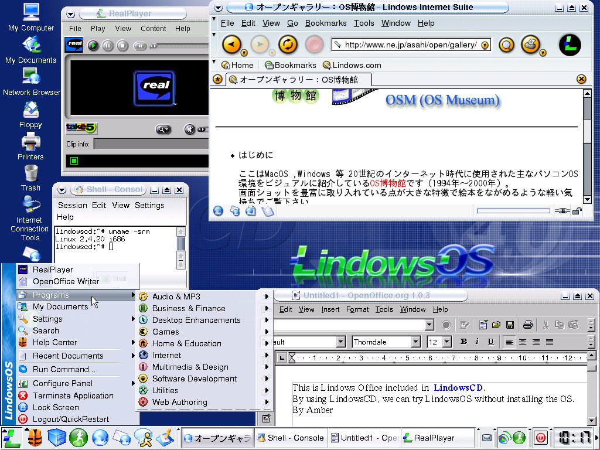600x450 pixels.
Task: Open a new browser tab with star button
Action: coord(217,79)
